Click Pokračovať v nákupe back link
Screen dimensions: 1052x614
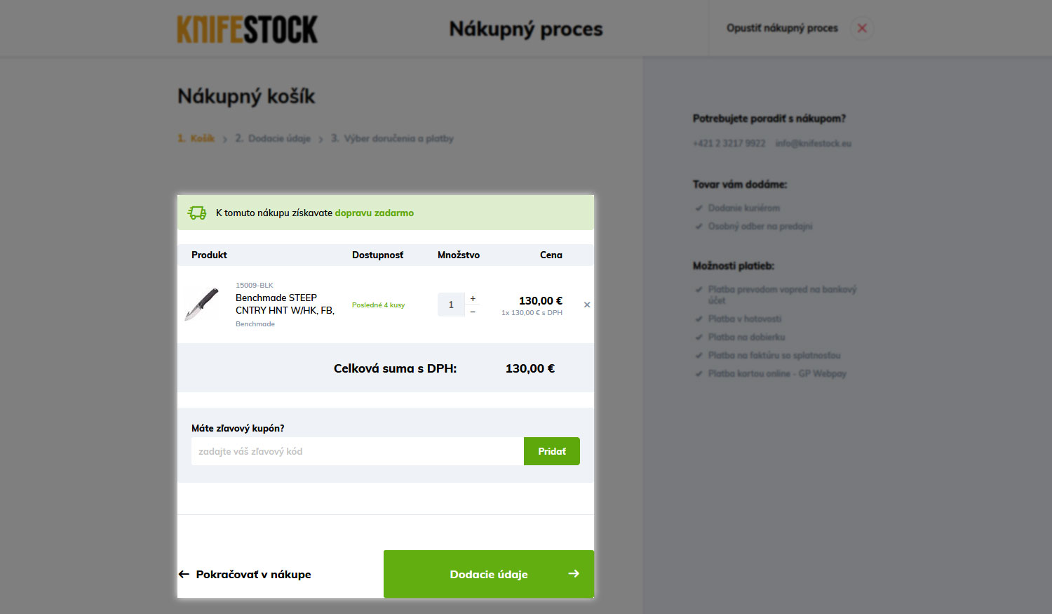[245, 574]
